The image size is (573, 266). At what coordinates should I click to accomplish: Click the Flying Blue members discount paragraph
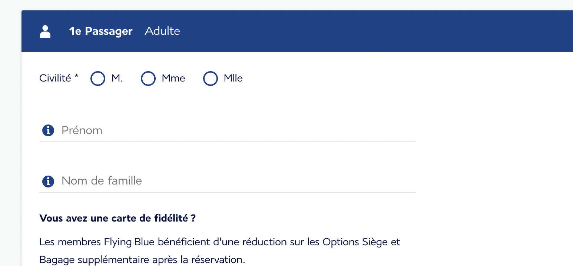(x=220, y=251)
